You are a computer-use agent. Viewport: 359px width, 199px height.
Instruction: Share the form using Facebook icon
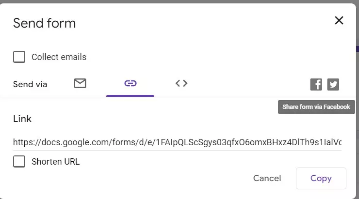coord(316,85)
